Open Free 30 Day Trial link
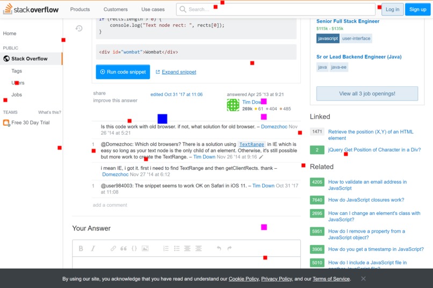This screenshot has height=288, width=433. click(x=31, y=123)
